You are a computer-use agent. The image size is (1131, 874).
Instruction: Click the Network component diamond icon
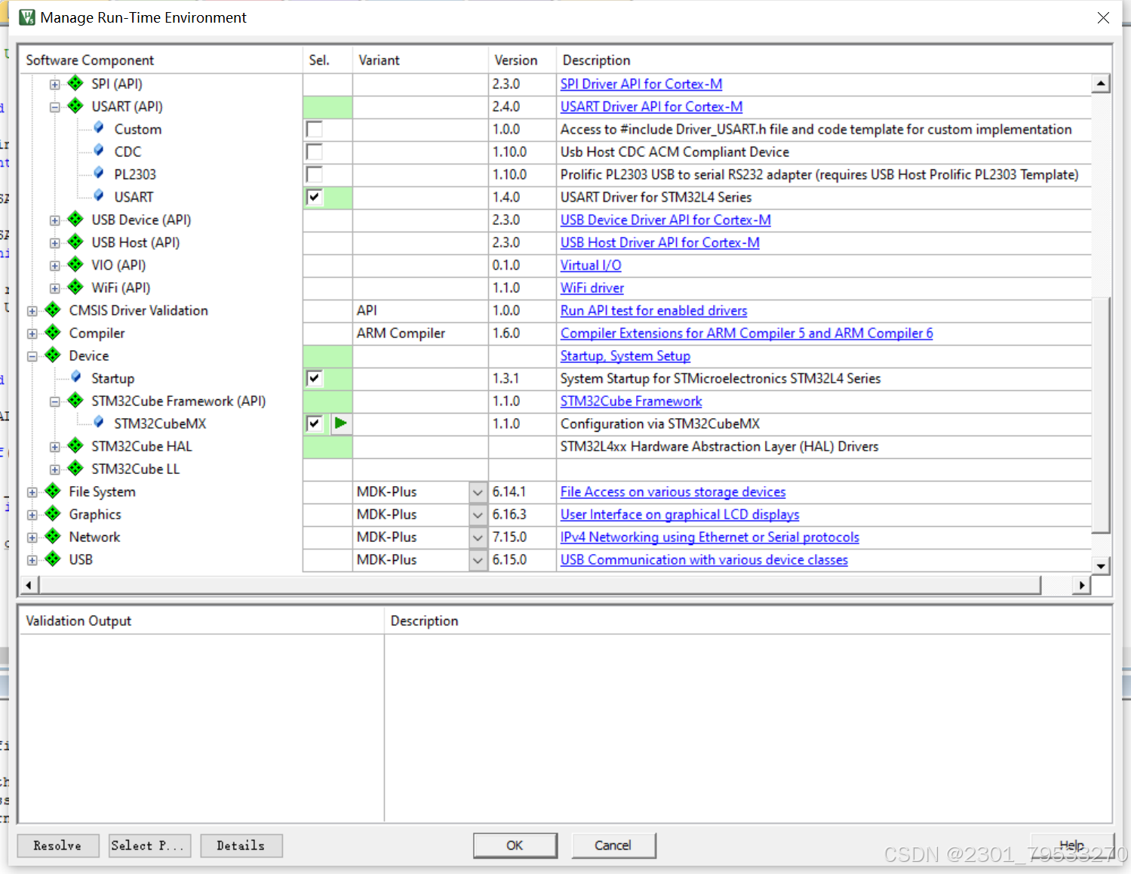(52, 537)
